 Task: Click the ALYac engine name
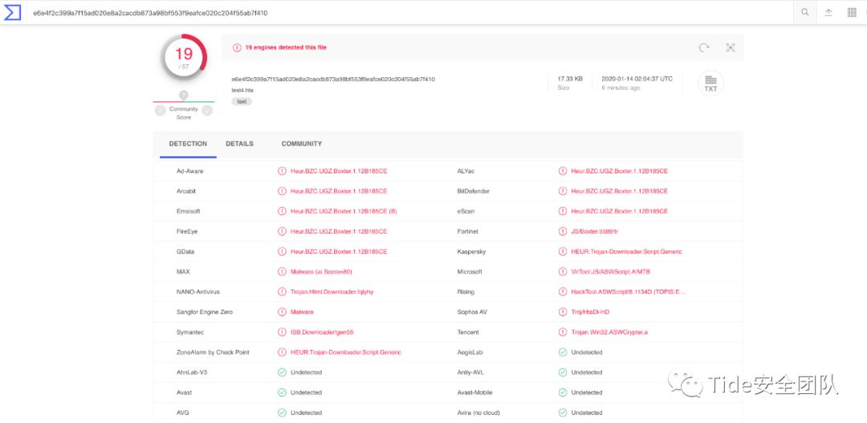466,171
